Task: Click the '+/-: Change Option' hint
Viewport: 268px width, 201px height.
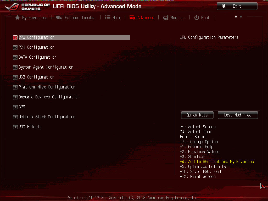Action: point(199,142)
